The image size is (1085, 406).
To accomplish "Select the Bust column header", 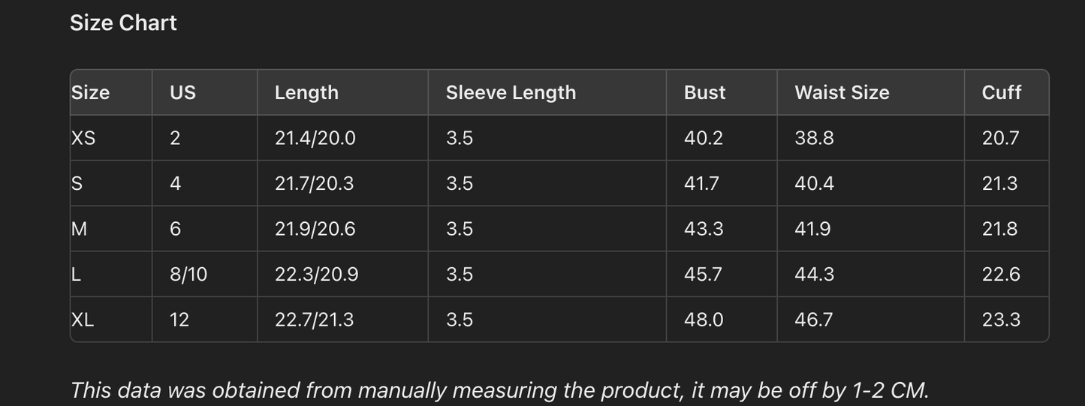I will [x=704, y=92].
